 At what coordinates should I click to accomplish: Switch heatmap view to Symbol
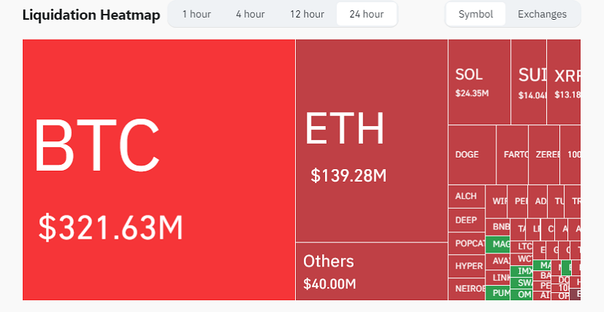pos(476,15)
